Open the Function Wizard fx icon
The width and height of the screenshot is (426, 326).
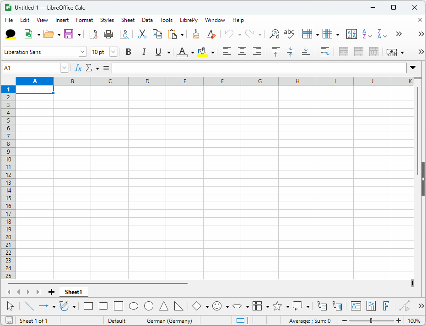(x=78, y=68)
